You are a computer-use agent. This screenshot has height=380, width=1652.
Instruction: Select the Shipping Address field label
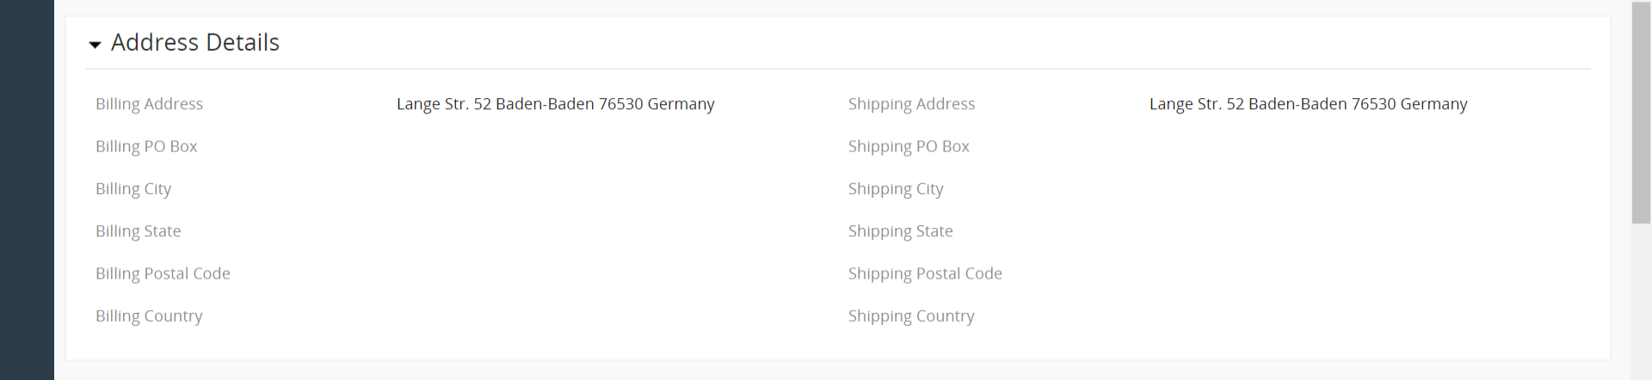(x=911, y=104)
